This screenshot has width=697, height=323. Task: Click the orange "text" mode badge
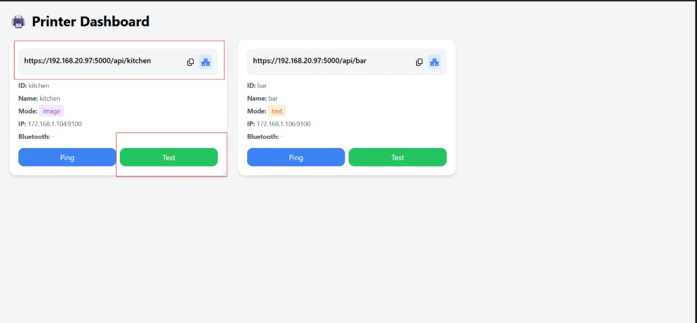(x=277, y=111)
